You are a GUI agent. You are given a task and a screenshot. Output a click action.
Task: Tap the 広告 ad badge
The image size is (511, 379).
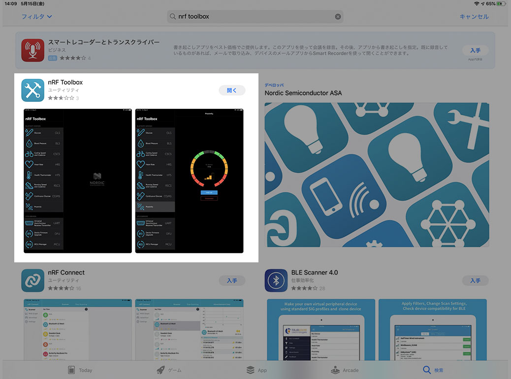(53, 58)
